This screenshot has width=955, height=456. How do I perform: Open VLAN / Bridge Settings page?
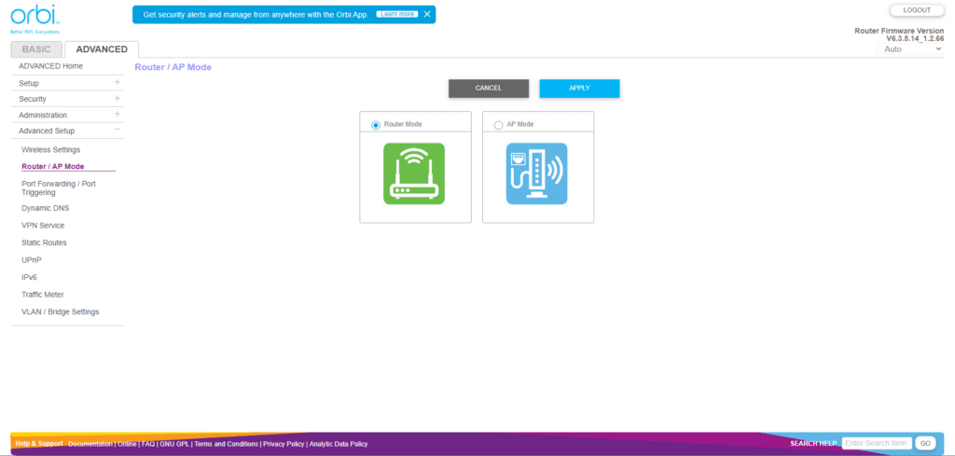[60, 311]
